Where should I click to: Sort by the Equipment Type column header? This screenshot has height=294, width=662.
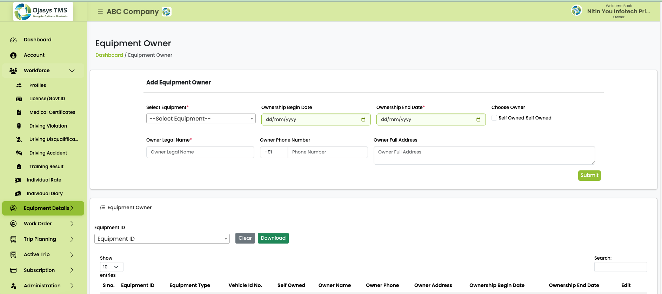coord(190,286)
